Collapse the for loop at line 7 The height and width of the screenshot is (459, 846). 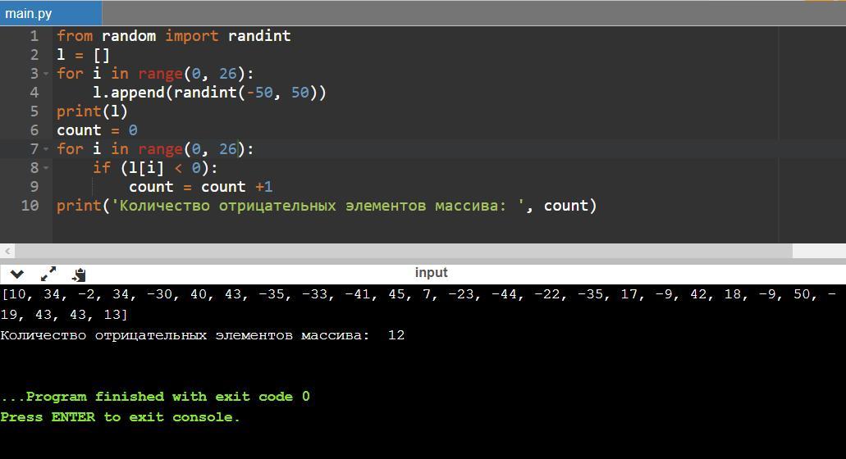click(46, 149)
